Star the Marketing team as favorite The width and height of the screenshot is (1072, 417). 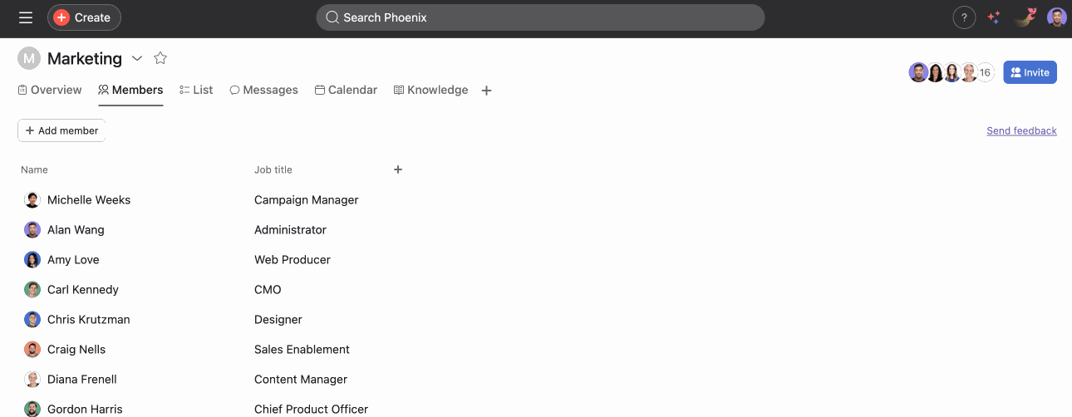tap(160, 58)
